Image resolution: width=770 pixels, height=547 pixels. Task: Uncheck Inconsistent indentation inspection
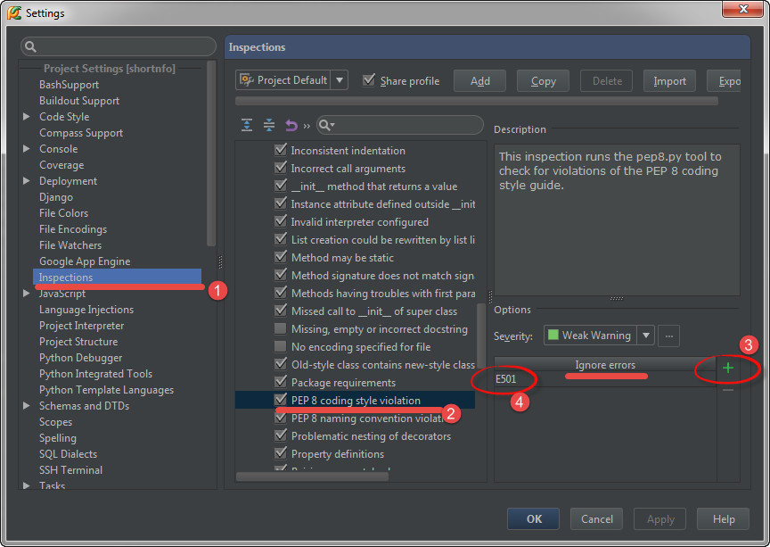pyautogui.click(x=281, y=150)
